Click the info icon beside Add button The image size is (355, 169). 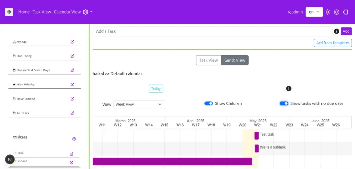click(336, 31)
